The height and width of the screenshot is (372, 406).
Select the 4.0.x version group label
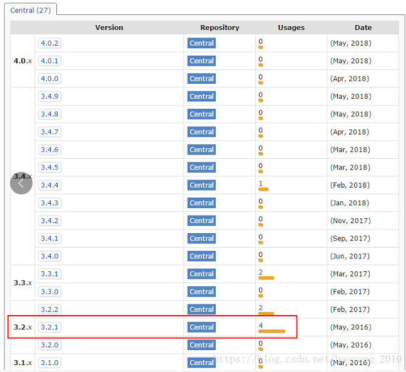(x=23, y=61)
